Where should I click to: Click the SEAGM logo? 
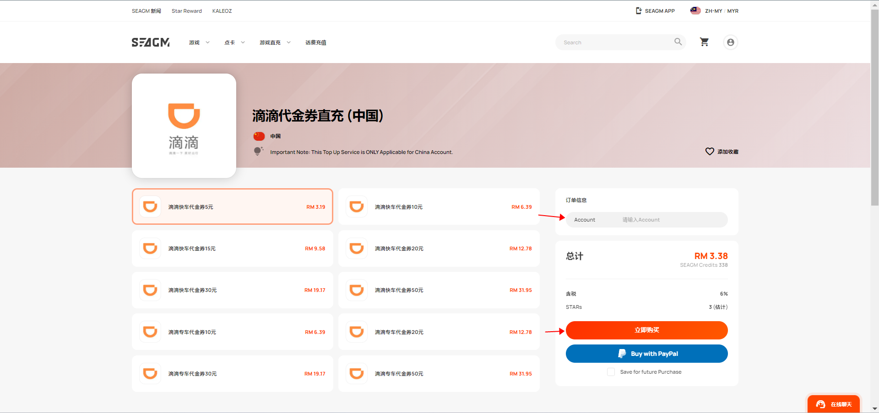151,42
